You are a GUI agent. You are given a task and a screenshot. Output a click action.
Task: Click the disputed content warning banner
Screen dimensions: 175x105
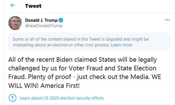(89, 42)
